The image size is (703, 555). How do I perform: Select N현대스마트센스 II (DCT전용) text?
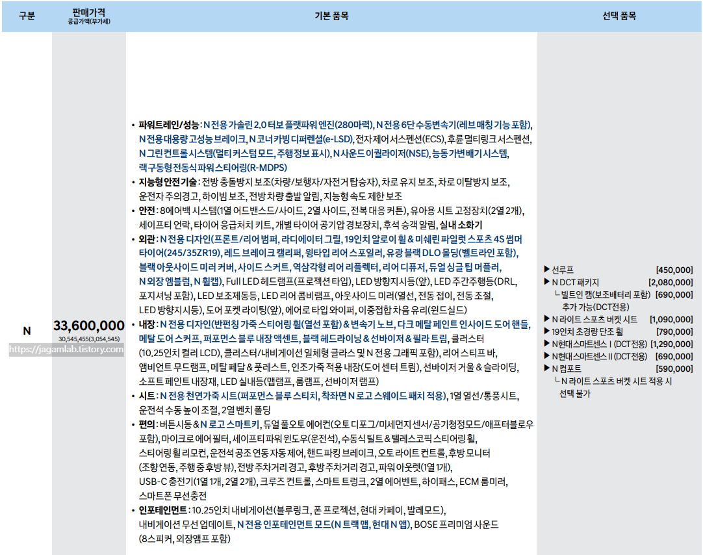(x=600, y=356)
